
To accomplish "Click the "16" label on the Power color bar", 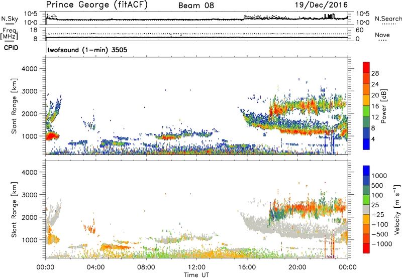I will pos(375,106).
